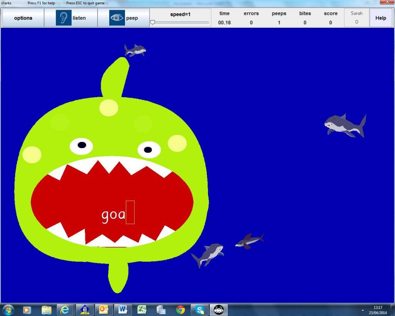The image size is (395, 316).
Task: Select the listen ear icon
Action: tap(63, 17)
